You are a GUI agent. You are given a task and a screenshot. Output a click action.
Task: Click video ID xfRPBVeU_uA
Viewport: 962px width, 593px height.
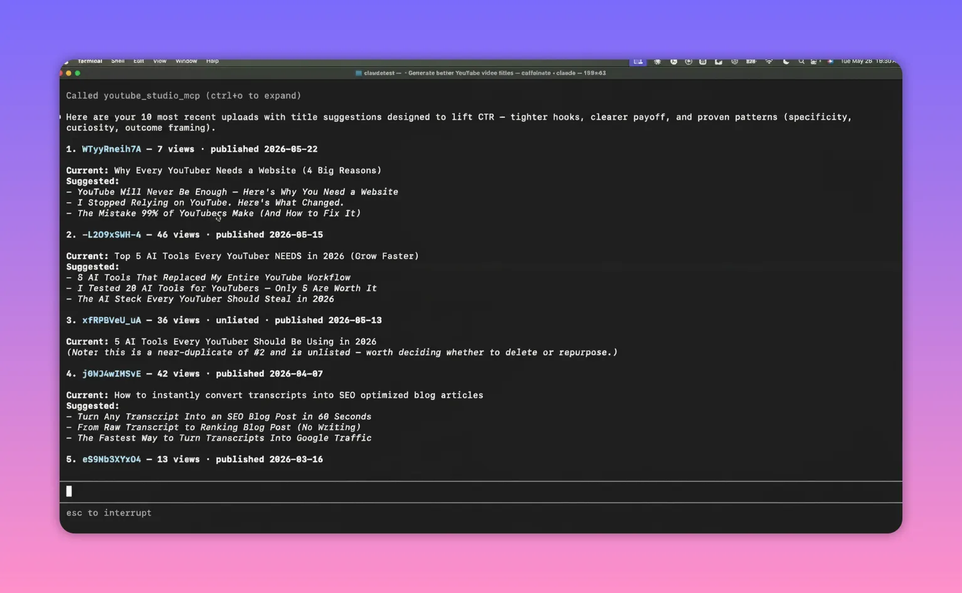[x=112, y=320]
